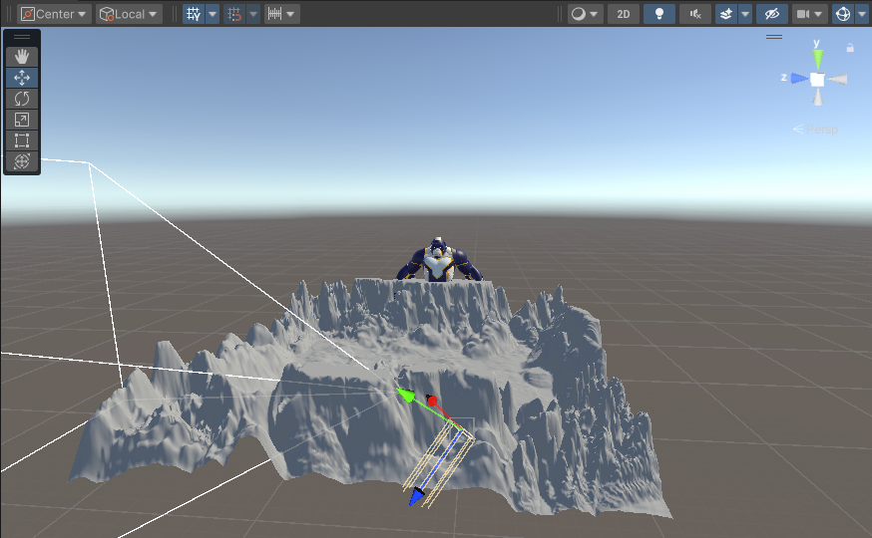Expand snap increment dropdown arrow

pos(291,14)
